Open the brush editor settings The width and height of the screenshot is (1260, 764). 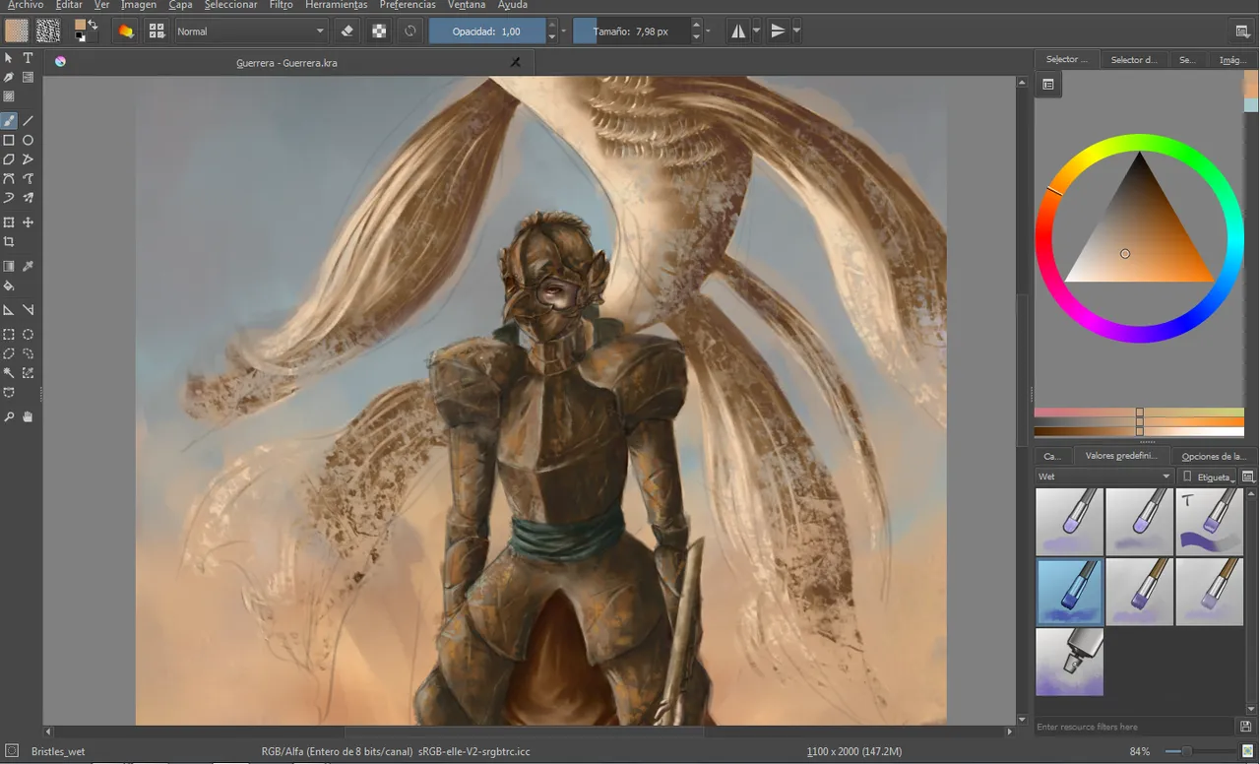point(126,32)
